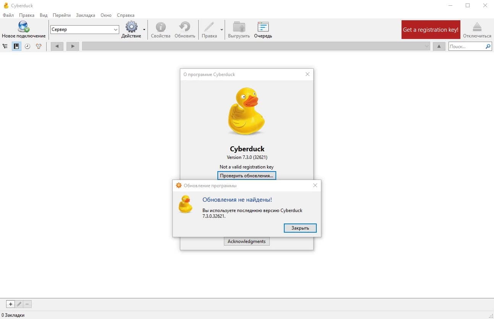The image size is (494, 319).
Task: Click 'Not a valid registration key' text
Action: click(247, 167)
